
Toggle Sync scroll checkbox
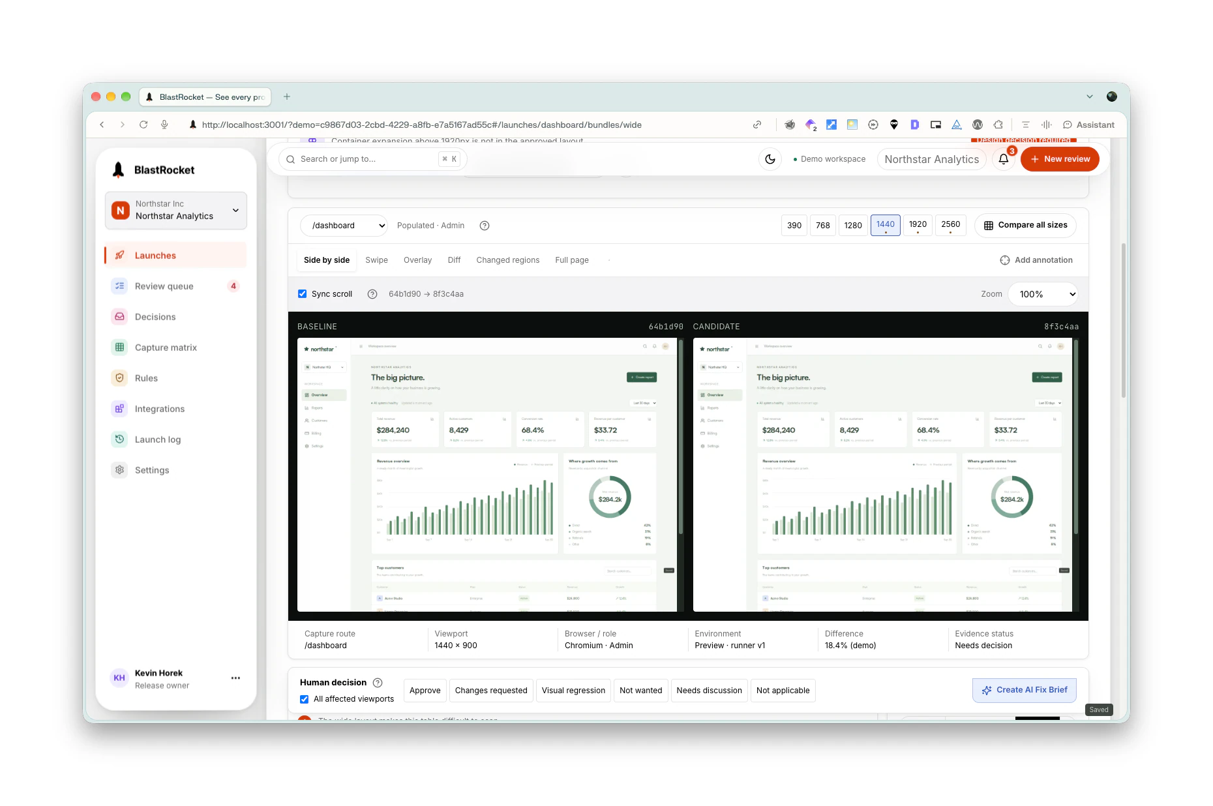[x=303, y=294]
